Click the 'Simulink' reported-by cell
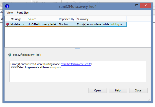Screen dimensions: 155x107 coord(63,24)
